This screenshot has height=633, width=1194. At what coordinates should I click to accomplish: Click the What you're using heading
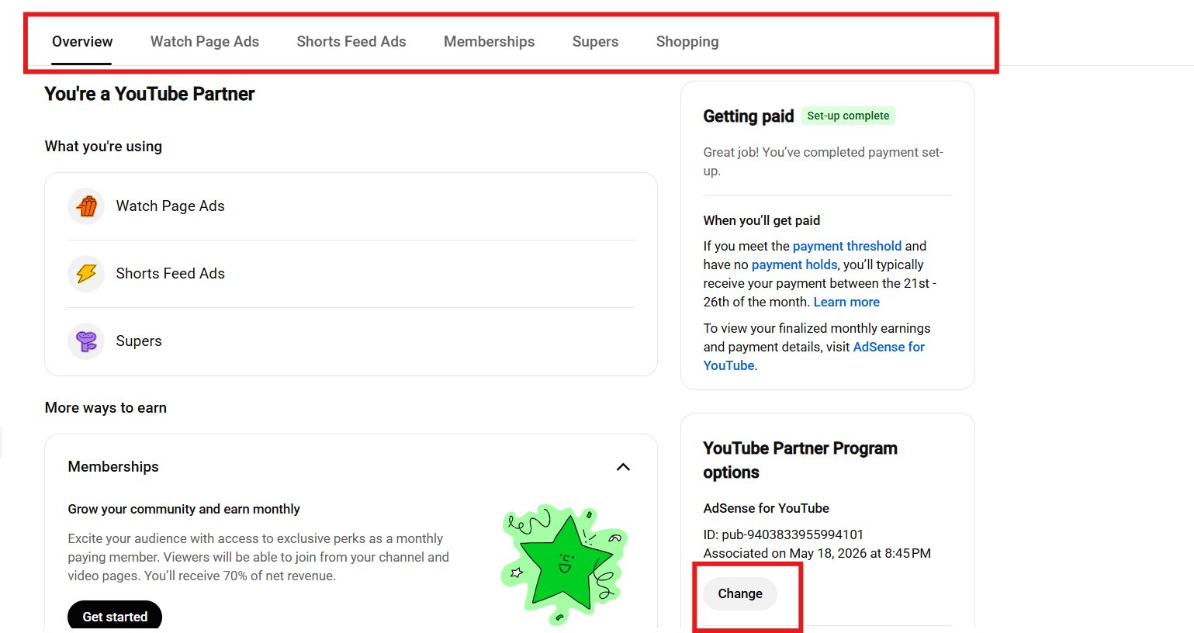(x=103, y=147)
